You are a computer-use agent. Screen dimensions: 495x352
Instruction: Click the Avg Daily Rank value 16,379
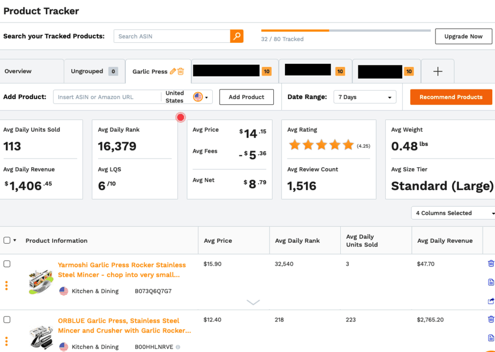(117, 146)
